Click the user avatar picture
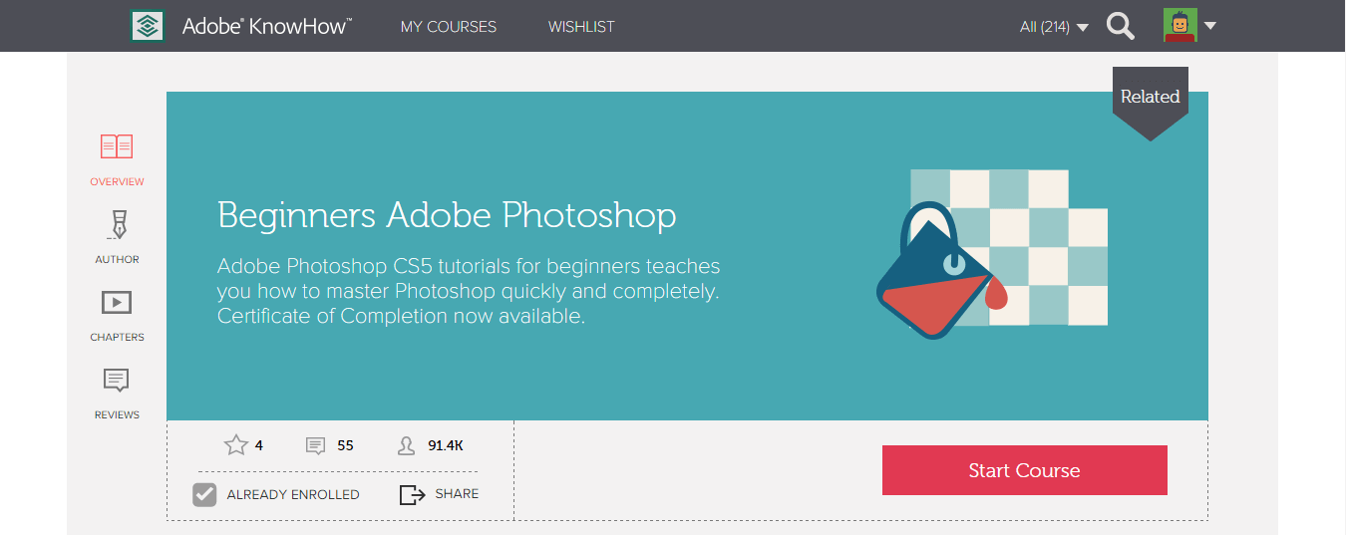 1180,26
